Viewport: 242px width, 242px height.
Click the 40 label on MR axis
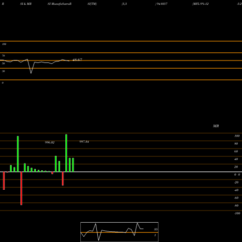[x=236, y=159]
